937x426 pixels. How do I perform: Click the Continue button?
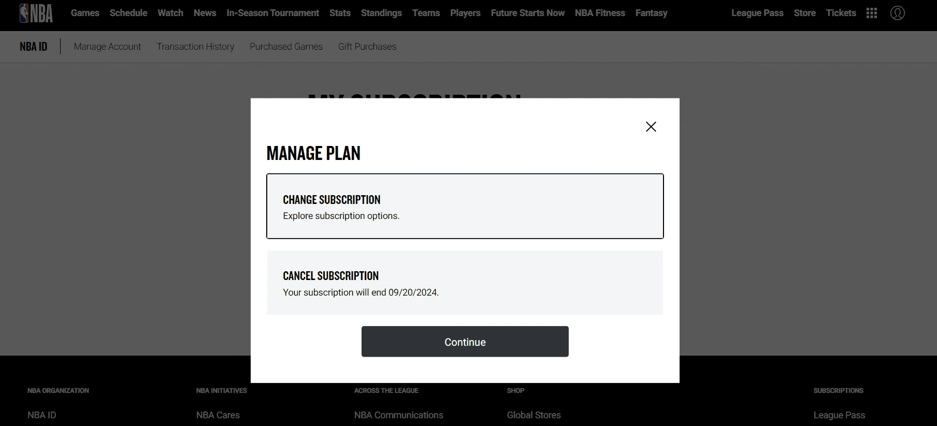point(465,342)
